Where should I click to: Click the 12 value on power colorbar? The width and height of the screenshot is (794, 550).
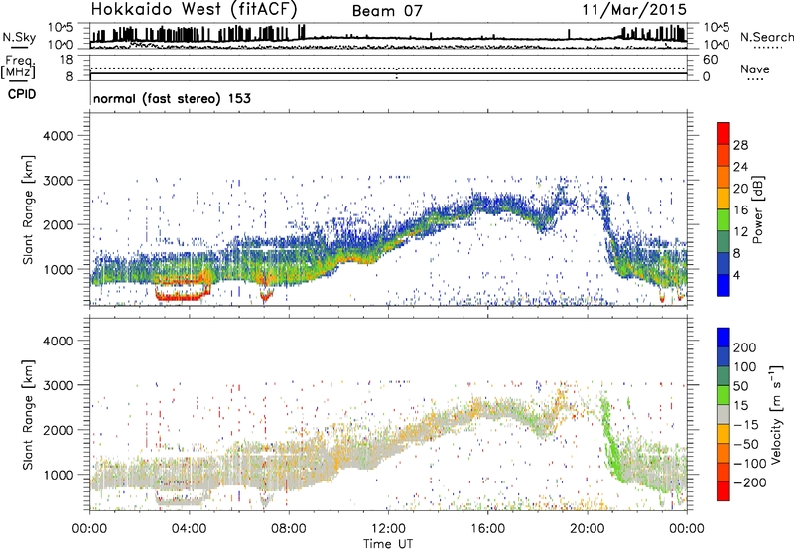coord(740,231)
